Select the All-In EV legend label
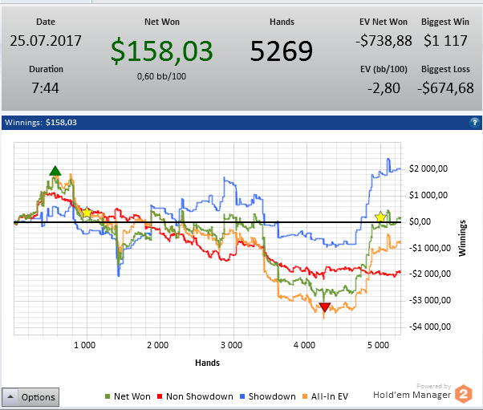Image resolution: width=483 pixels, height=410 pixels. click(x=330, y=396)
